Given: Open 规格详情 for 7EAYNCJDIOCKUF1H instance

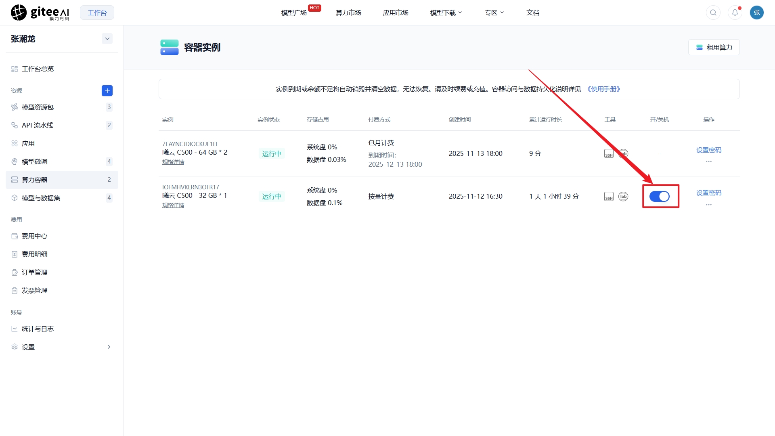Looking at the screenshot, I should (173, 162).
